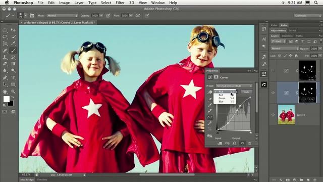Open the layer Opacity dropdown arrow
The height and width of the screenshot is (182, 323).
[320, 49]
